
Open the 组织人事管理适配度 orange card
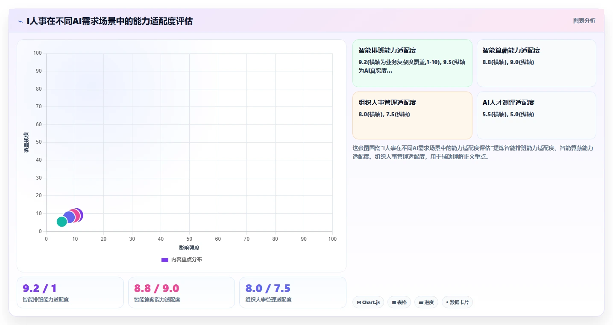(412, 115)
